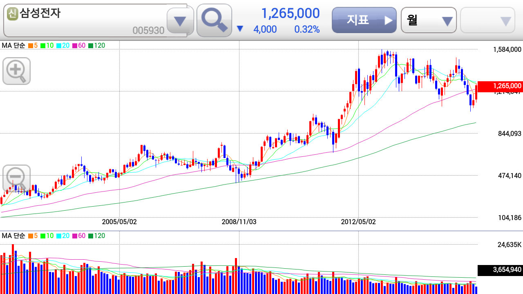This screenshot has width=523, height=294.
Task: Click the 1,584,000 axis value
Action: coord(507,50)
